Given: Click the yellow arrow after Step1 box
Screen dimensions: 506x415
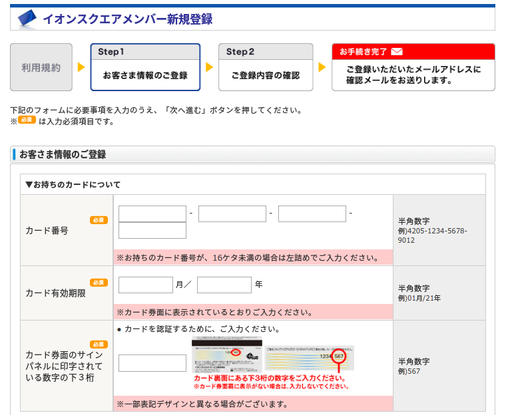Looking at the screenshot, I should click(x=210, y=67).
